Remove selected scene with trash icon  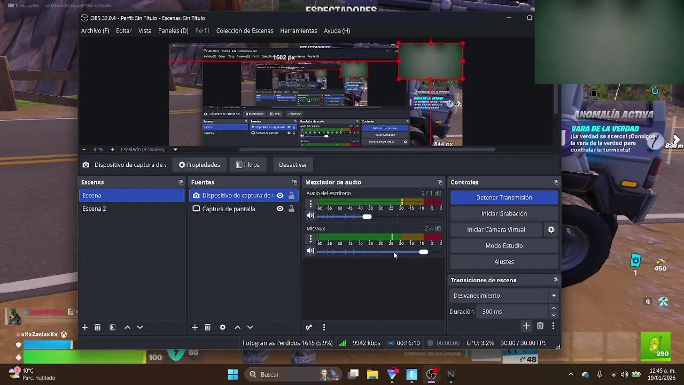(97, 327)
